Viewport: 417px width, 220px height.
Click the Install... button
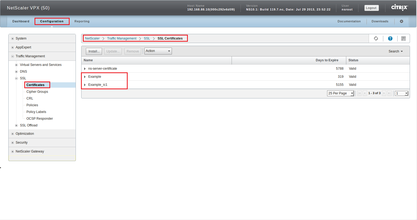(x=94, y=51)
